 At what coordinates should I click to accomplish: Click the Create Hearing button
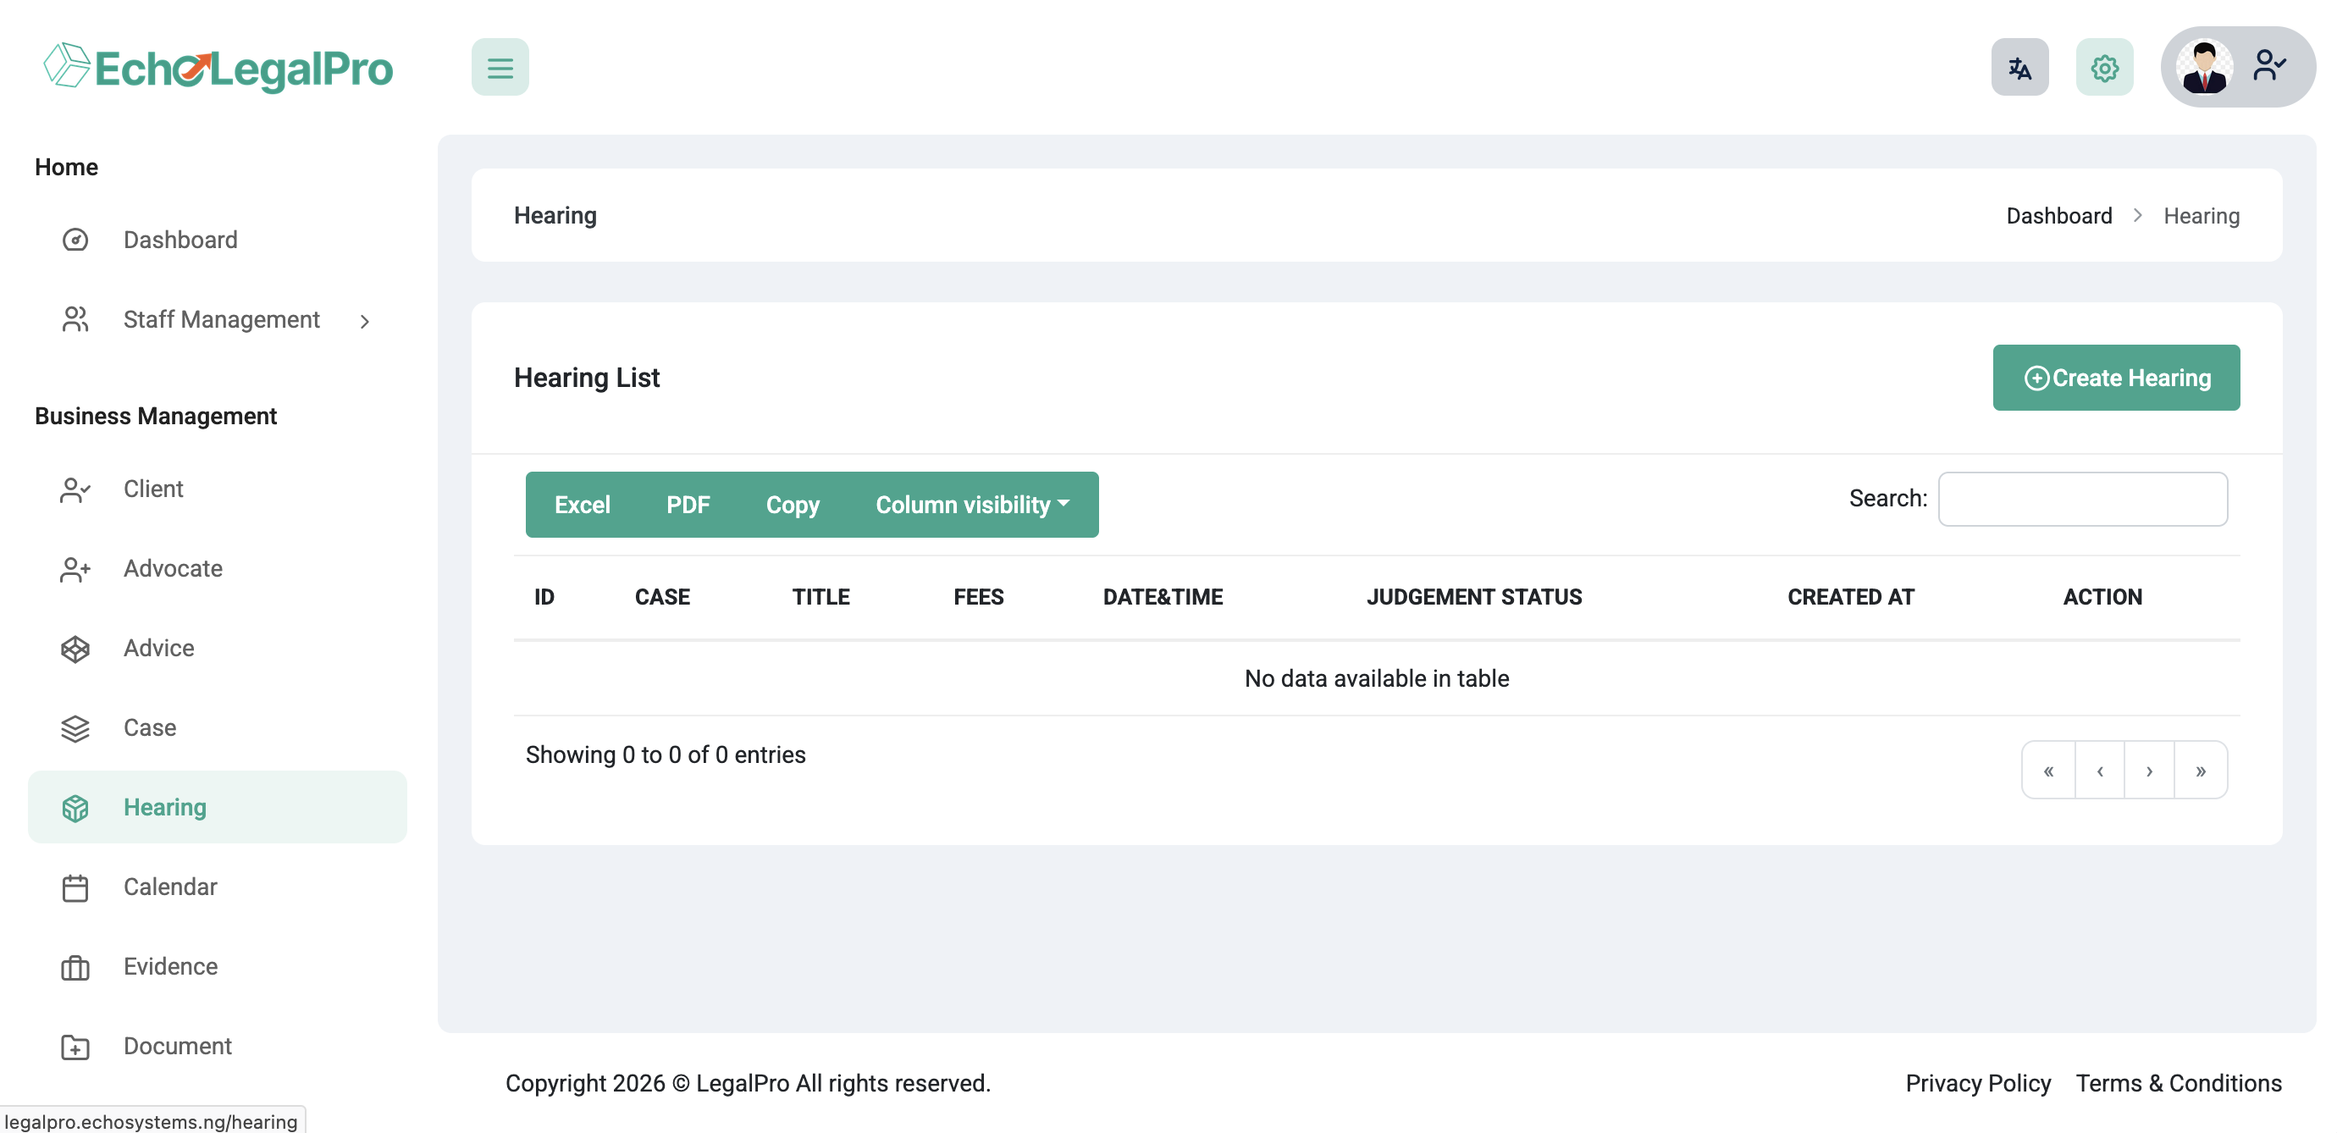coord(2116,378)
